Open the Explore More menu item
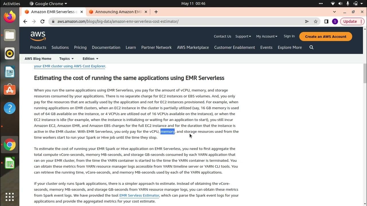The height and width of the screenshot is (206, 367). pyautogui.click(x=290, y=47)
